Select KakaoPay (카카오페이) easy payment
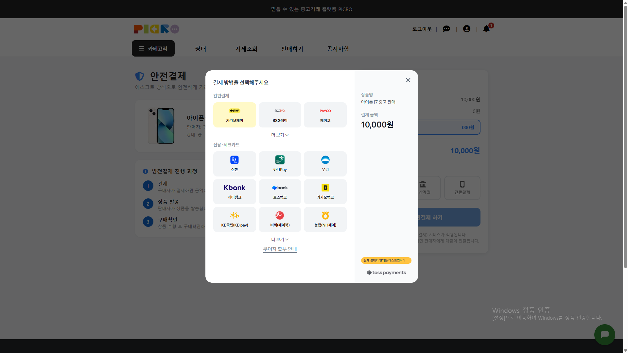The width and height of the screenshot is (628, 353). click(235, 115)
